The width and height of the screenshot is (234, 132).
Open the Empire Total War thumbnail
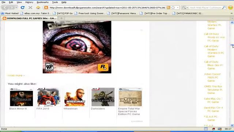point(130,97)
